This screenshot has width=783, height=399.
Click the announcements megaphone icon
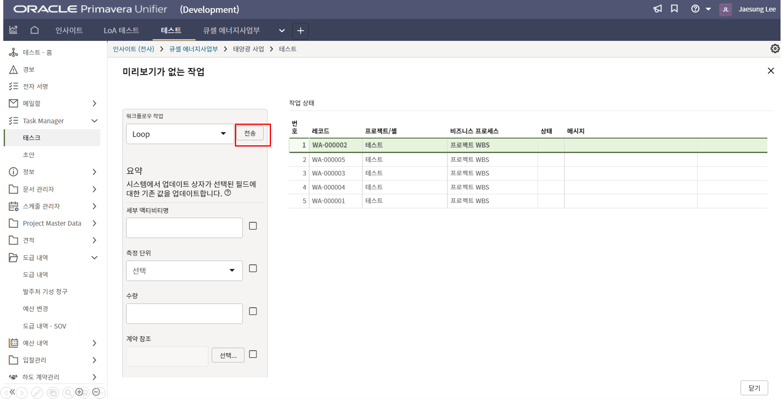[x=657, y=9]
